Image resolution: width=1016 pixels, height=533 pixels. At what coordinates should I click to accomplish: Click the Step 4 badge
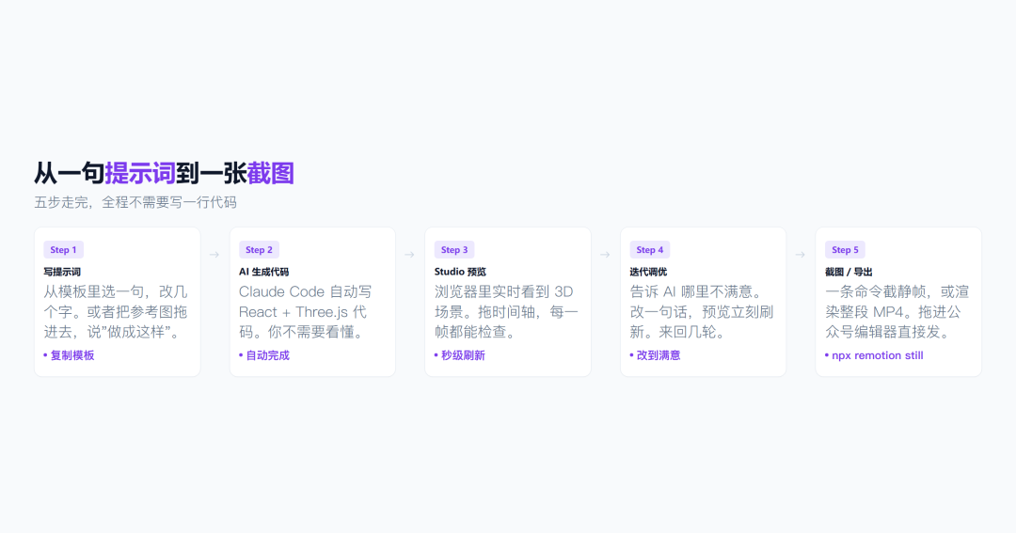pos(650,250)
